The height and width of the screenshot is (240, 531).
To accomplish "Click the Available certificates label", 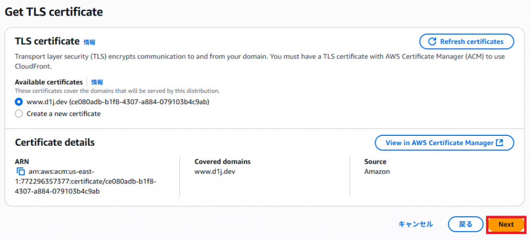I will point(49,82).
